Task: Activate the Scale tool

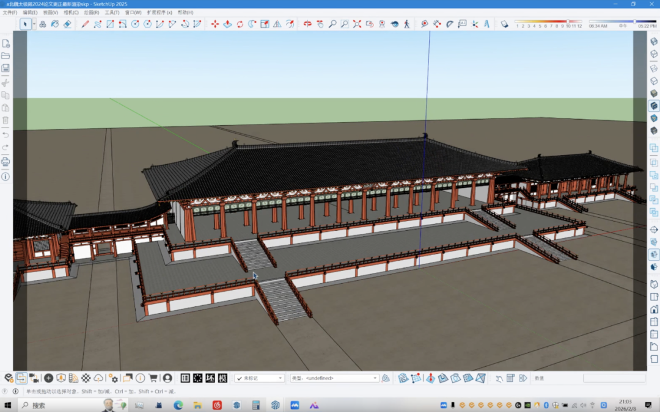Action: pyautogui.click(x=265, y=24)
